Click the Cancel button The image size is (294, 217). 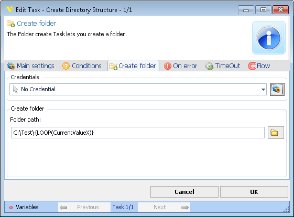pyautogui.click(x=184, y=192)
